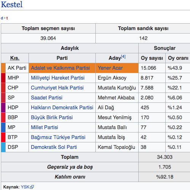Click the red BTP color cell

click(x=3, y=137)
